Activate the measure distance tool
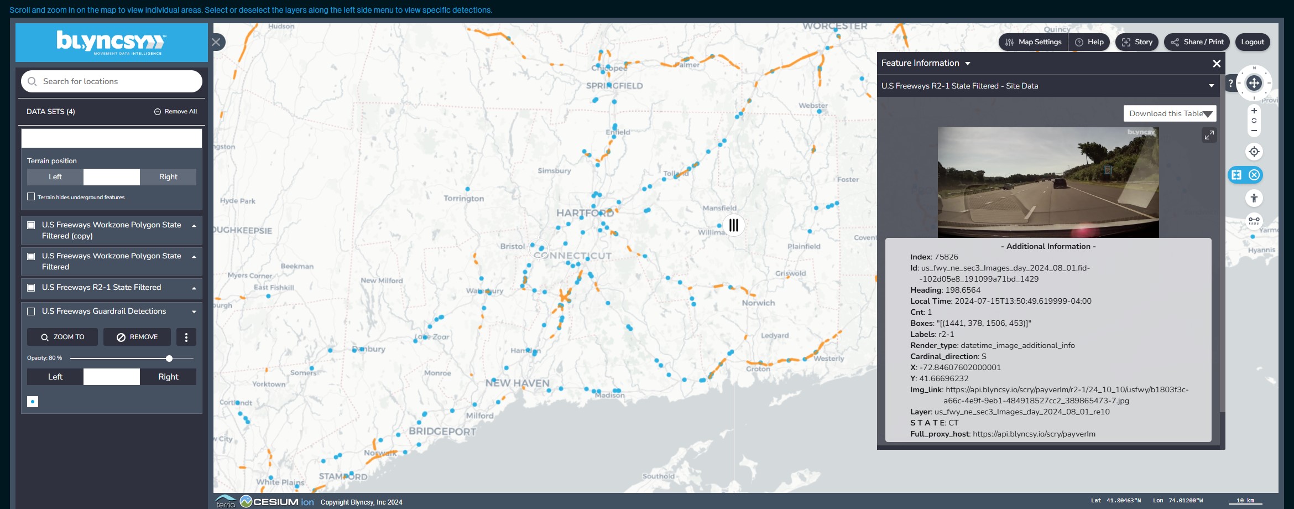 click(x=1254, y=221)
